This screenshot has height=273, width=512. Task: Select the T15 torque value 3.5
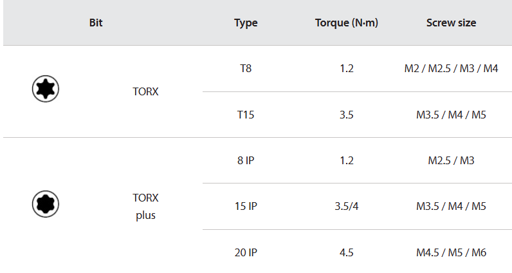coord(347,115)
